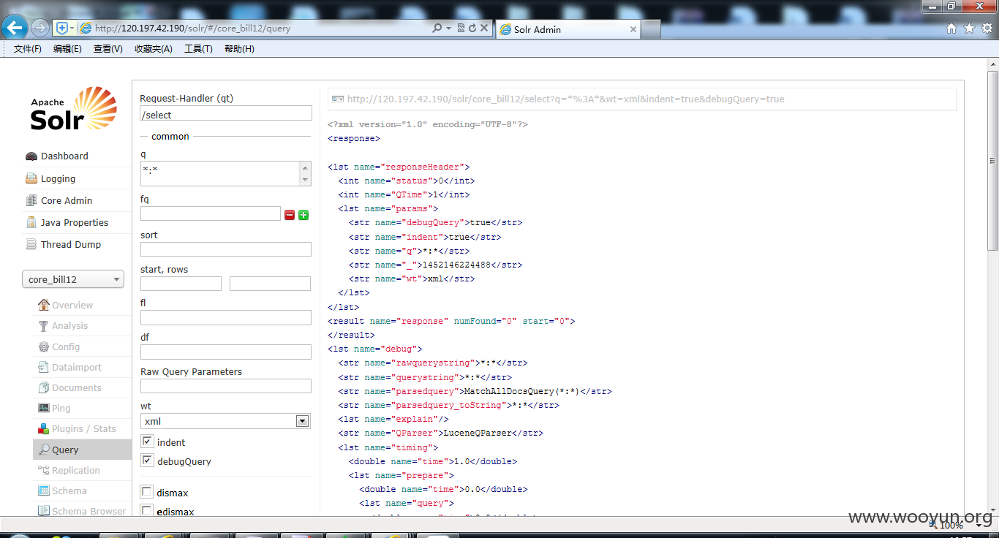Viewport: 999px width, 538px height.
Task: Go to browser Home page
Action: (x=951, y=29)
